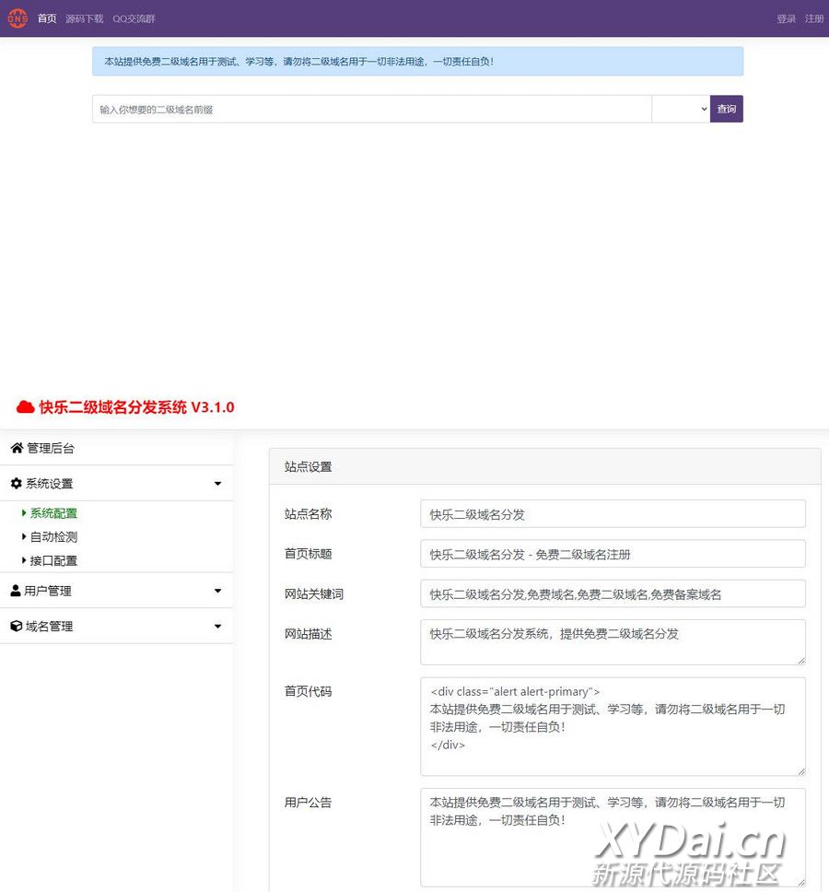Click the cube icon beside 域名管理
Viewport: 829px width, 892px height.
point(16,627)
